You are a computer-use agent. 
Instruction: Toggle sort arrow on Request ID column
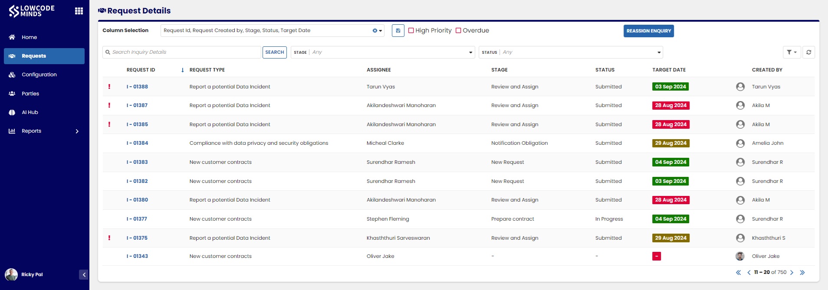182,70
